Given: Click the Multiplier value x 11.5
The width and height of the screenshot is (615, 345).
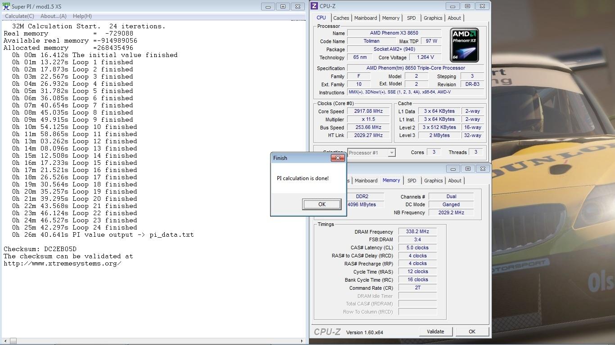Looking at the screenshot, I should click(x=369, y=119).
